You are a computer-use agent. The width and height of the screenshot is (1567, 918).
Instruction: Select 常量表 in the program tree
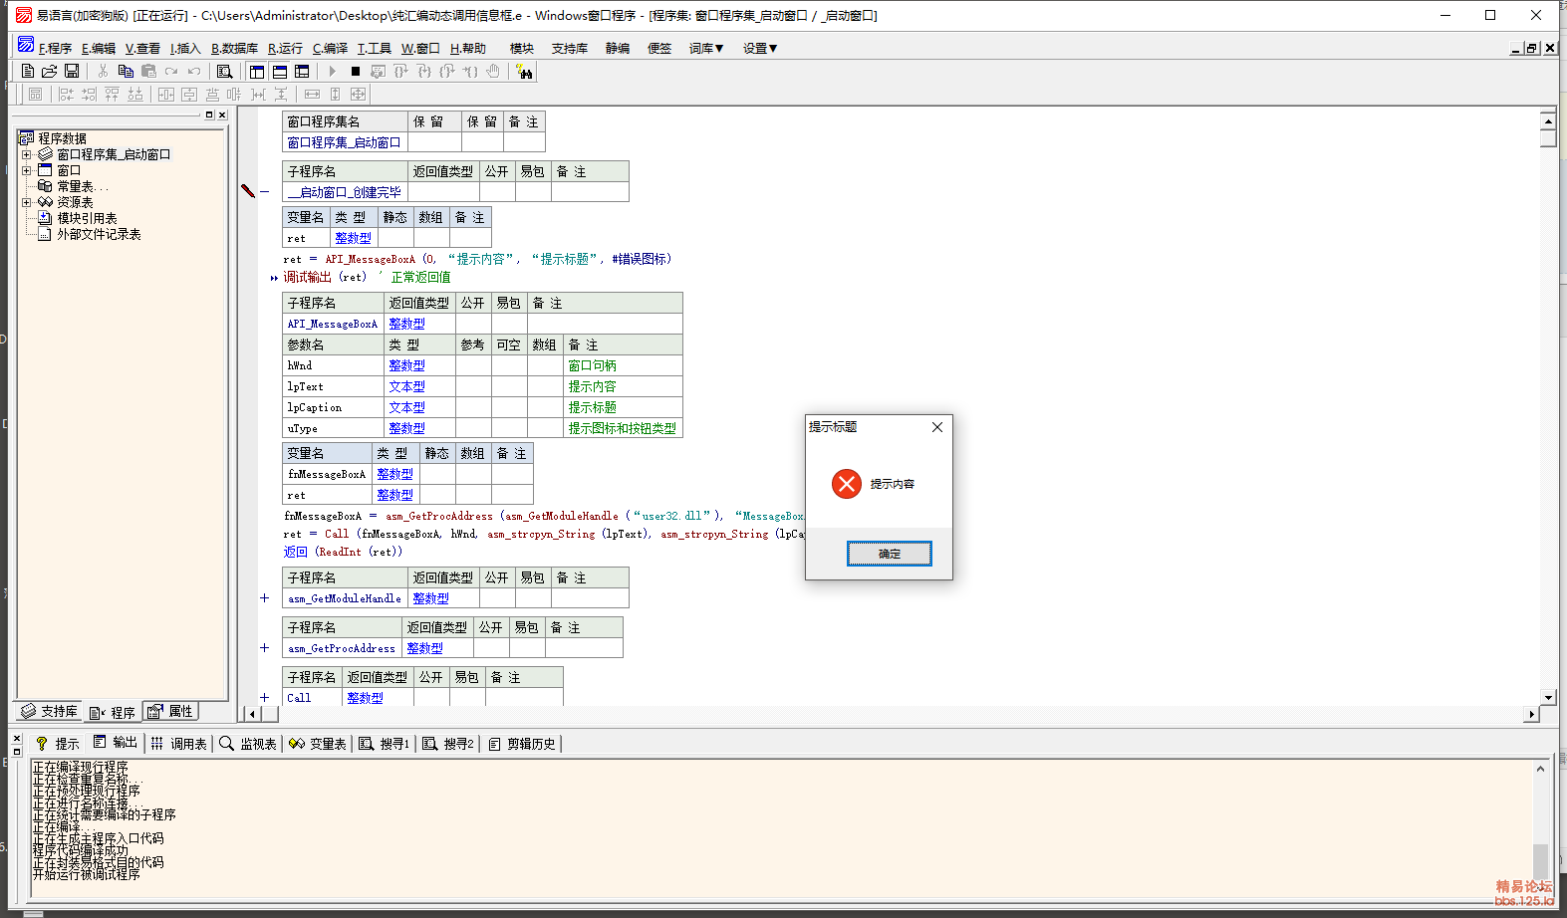pos(82,186)
